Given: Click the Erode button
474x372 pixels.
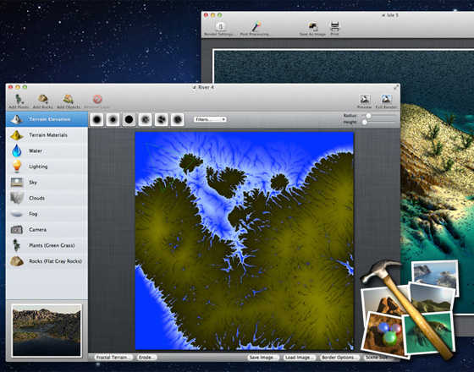Looking at the screenshot, I should [x=147, y=357].
